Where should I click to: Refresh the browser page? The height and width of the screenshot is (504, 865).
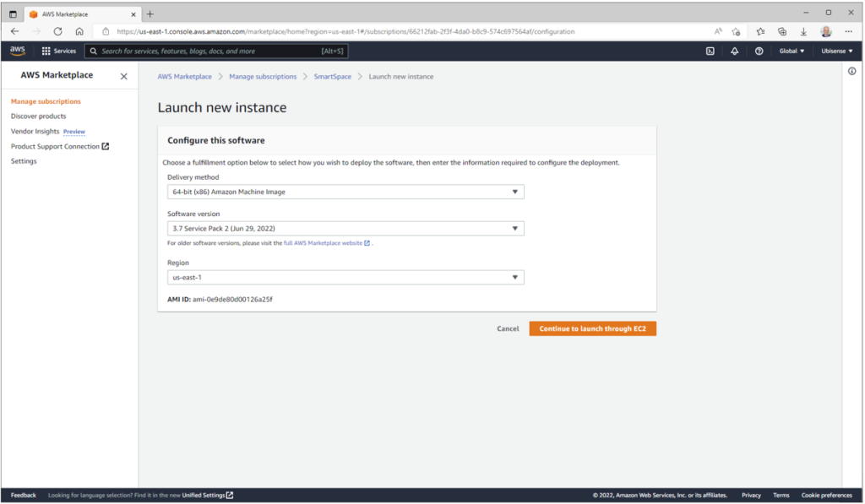click(58, 31)
